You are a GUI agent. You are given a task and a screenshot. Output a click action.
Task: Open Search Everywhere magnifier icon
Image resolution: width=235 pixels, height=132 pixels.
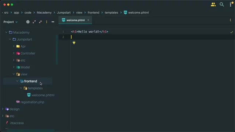pyautogui.click(x=222, y=4)
